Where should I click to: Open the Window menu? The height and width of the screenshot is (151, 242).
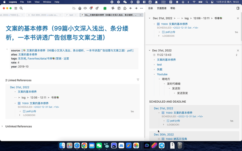pyautogui.click(x=47, y=2)
